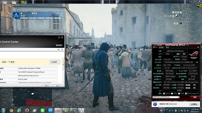Click the ROG logo in GPU-Z

194,55
